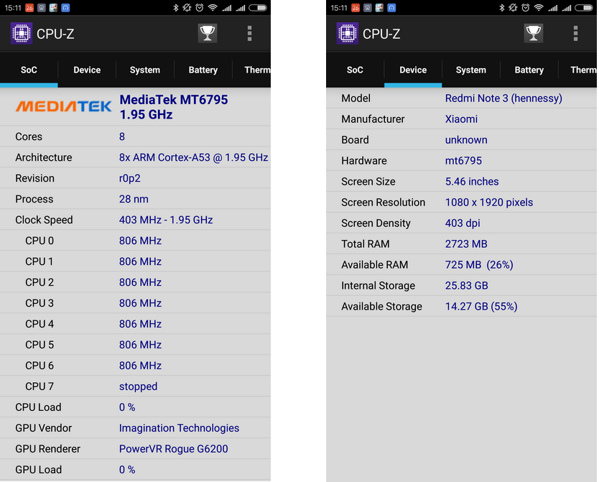
Task: Tap the CPU-Z app icon on SoC screen
Action: coord(22,34)
